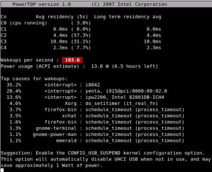Viewport: 212px width, 172px height.
Task: Select the xchat schedule_timeout row
Action: pyautogui.click(x=97, y=116)
